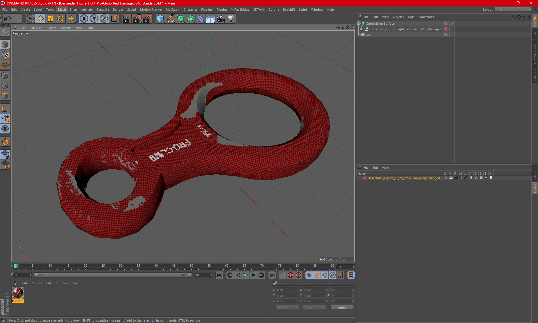Click the Undo arrow icon

[8, 19]
